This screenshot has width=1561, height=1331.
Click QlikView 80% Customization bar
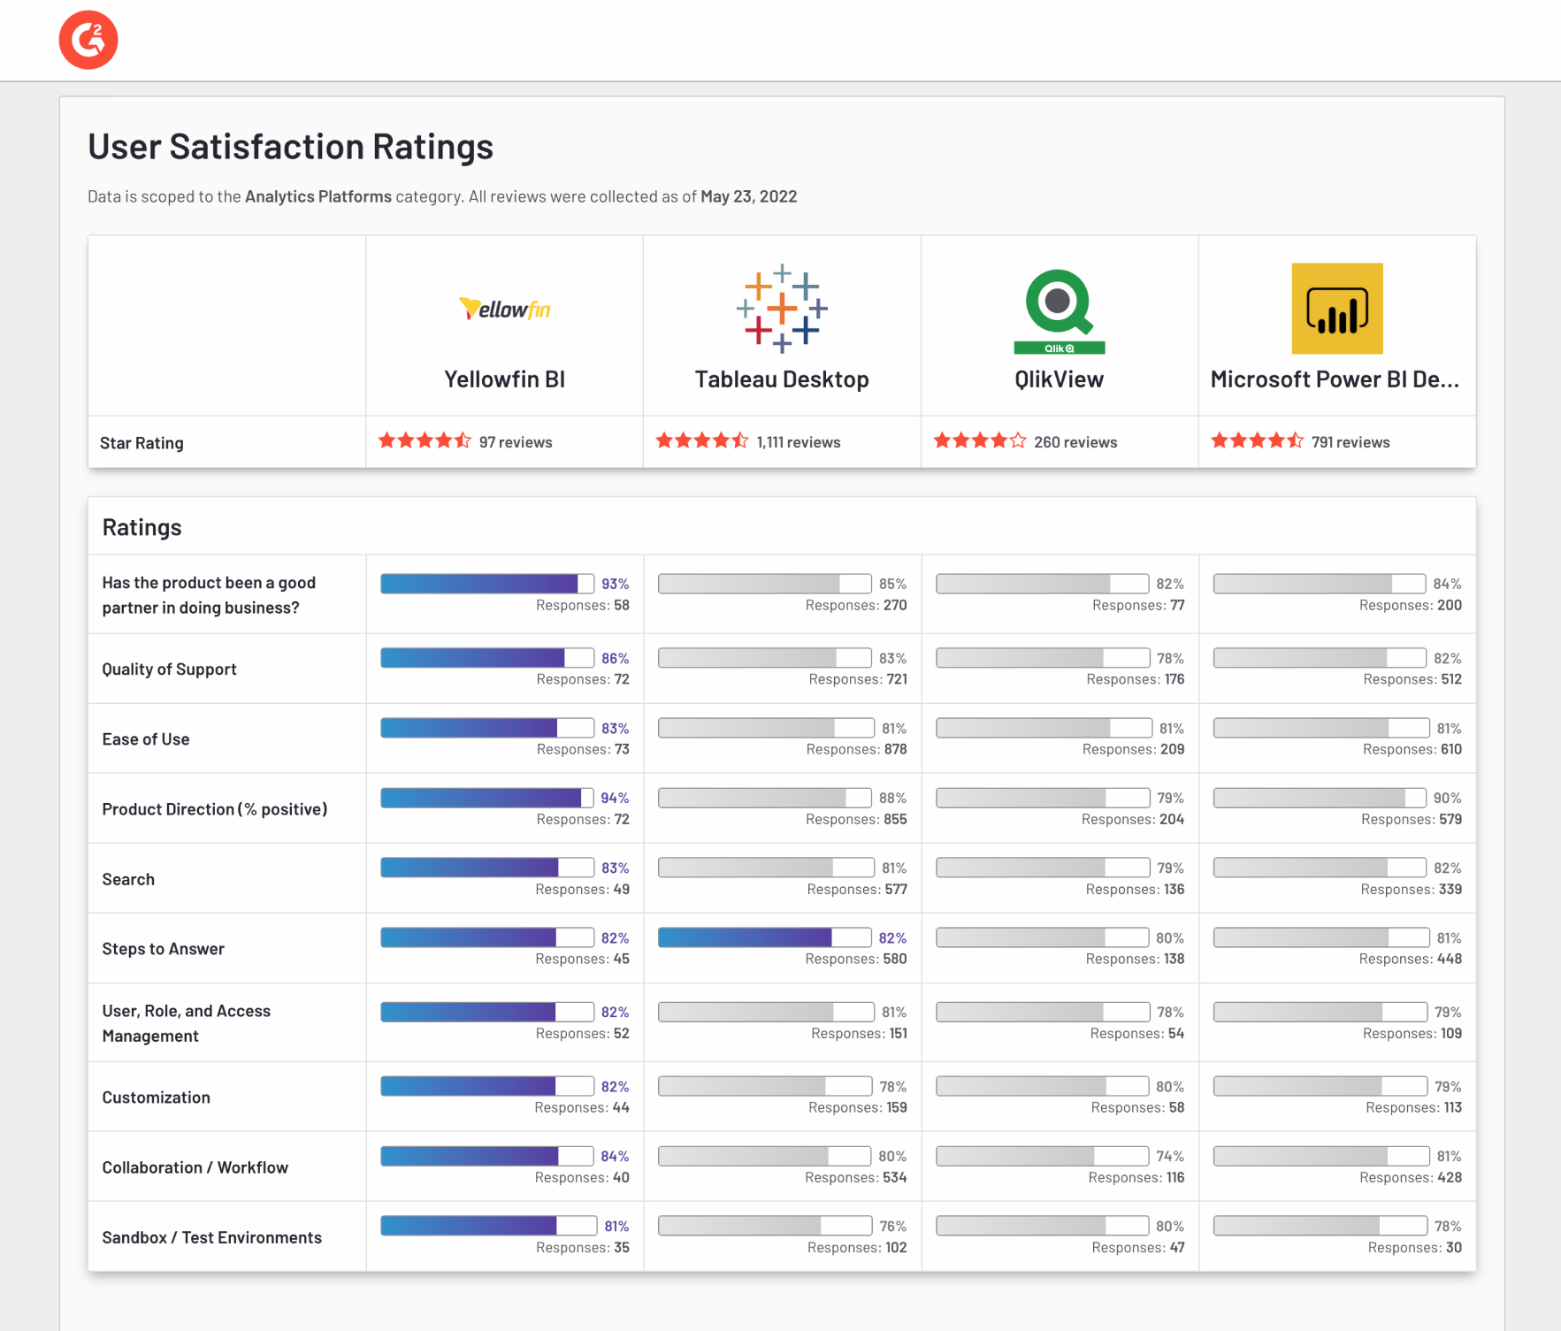(1043, 1086)
